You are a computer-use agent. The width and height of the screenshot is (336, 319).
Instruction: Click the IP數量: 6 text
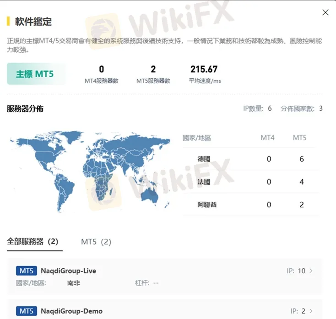coord(257,108)
